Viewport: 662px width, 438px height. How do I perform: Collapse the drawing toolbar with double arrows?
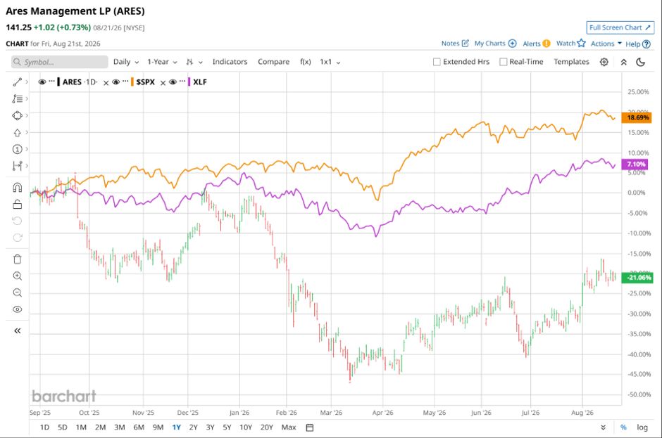pyautogui.click(x=18, y=331)
